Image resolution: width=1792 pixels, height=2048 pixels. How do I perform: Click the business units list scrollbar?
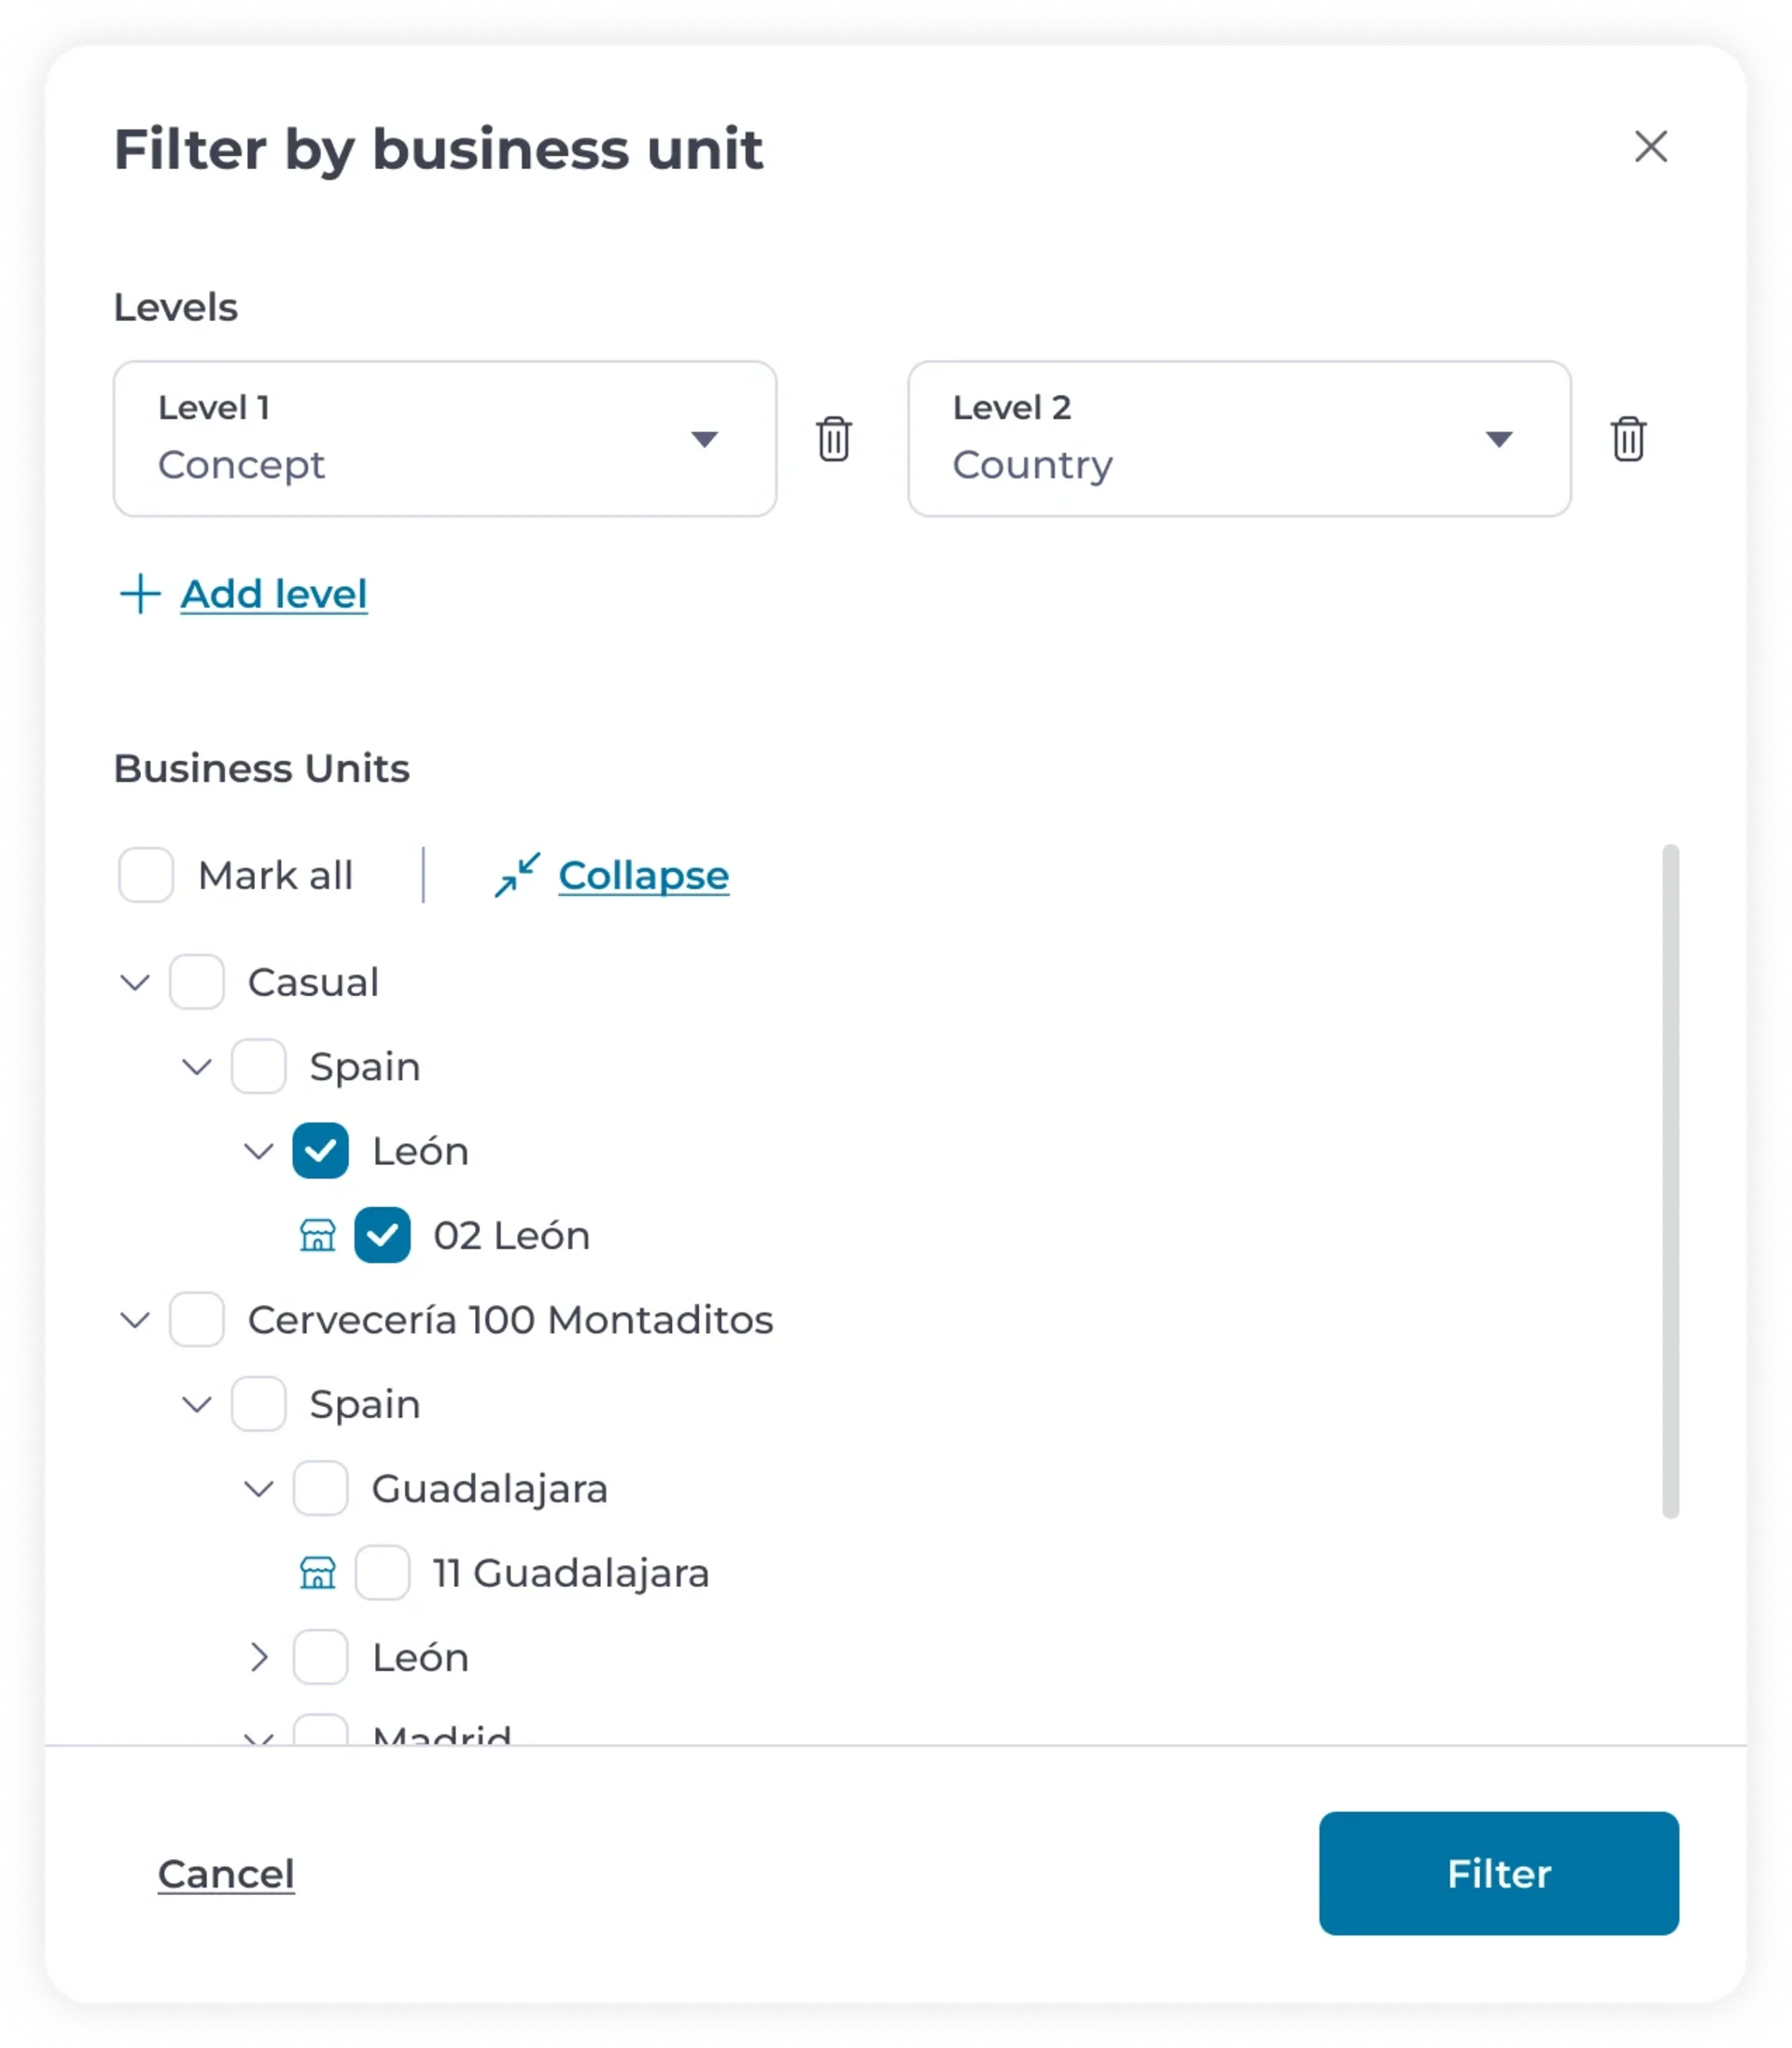coord(1670,1181)
